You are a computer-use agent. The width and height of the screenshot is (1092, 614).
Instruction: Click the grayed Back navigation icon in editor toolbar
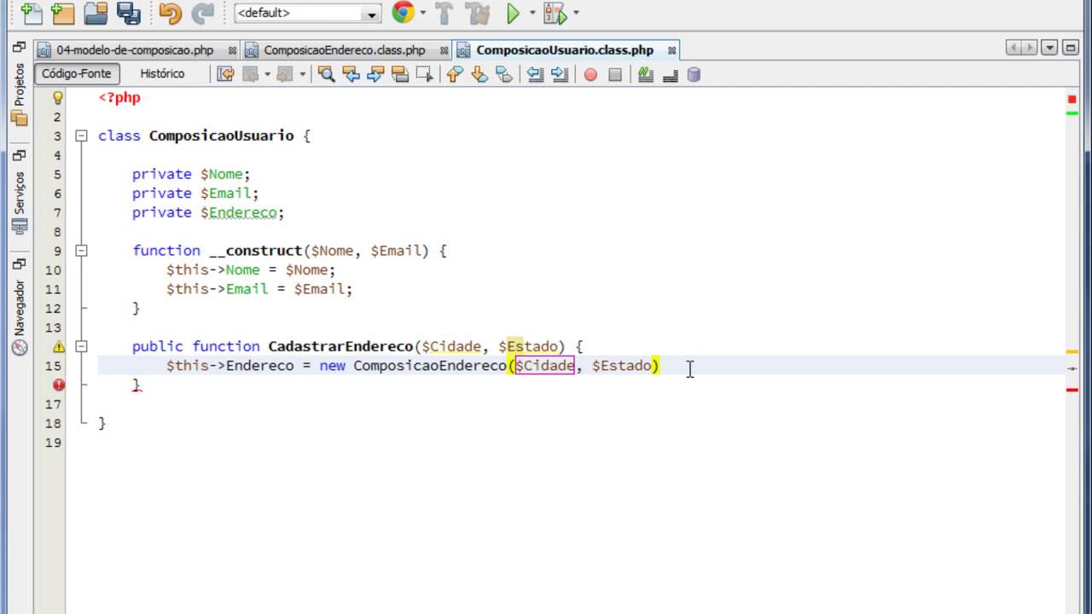[x=251, y=74]
